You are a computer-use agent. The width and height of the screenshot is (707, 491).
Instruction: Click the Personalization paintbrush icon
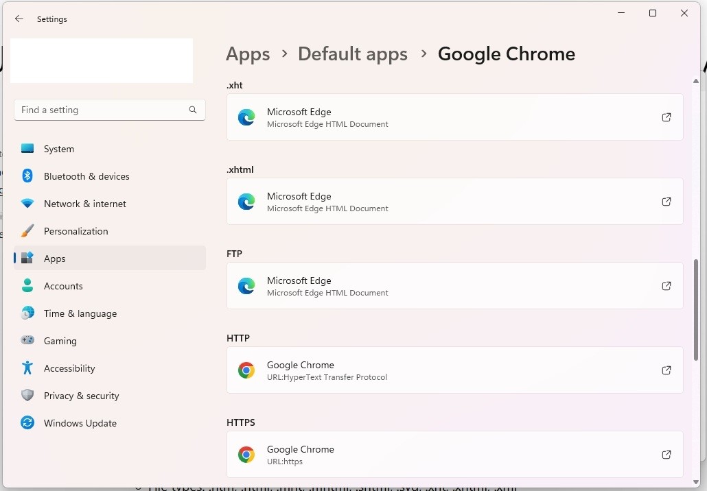coord(27,231)
